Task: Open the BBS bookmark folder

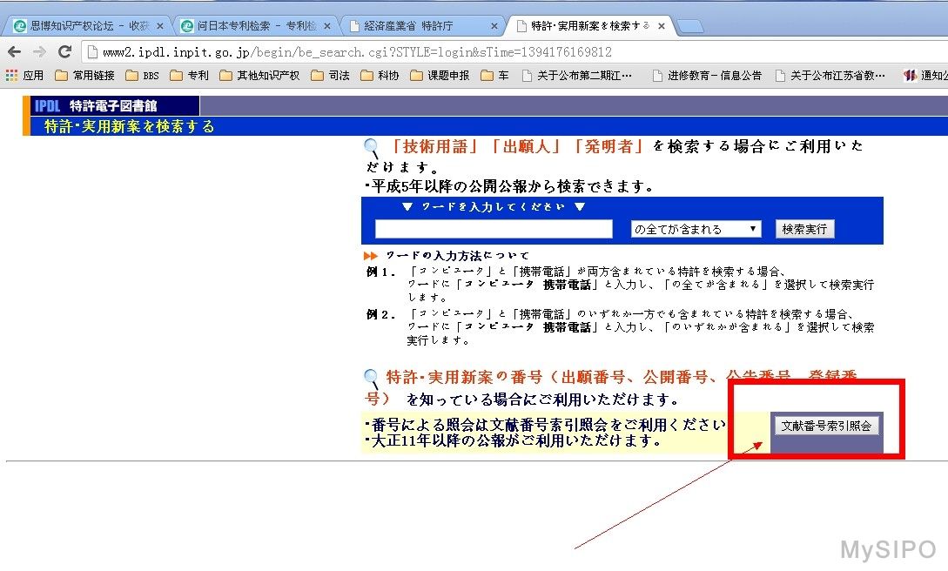Action: [143, 76]
